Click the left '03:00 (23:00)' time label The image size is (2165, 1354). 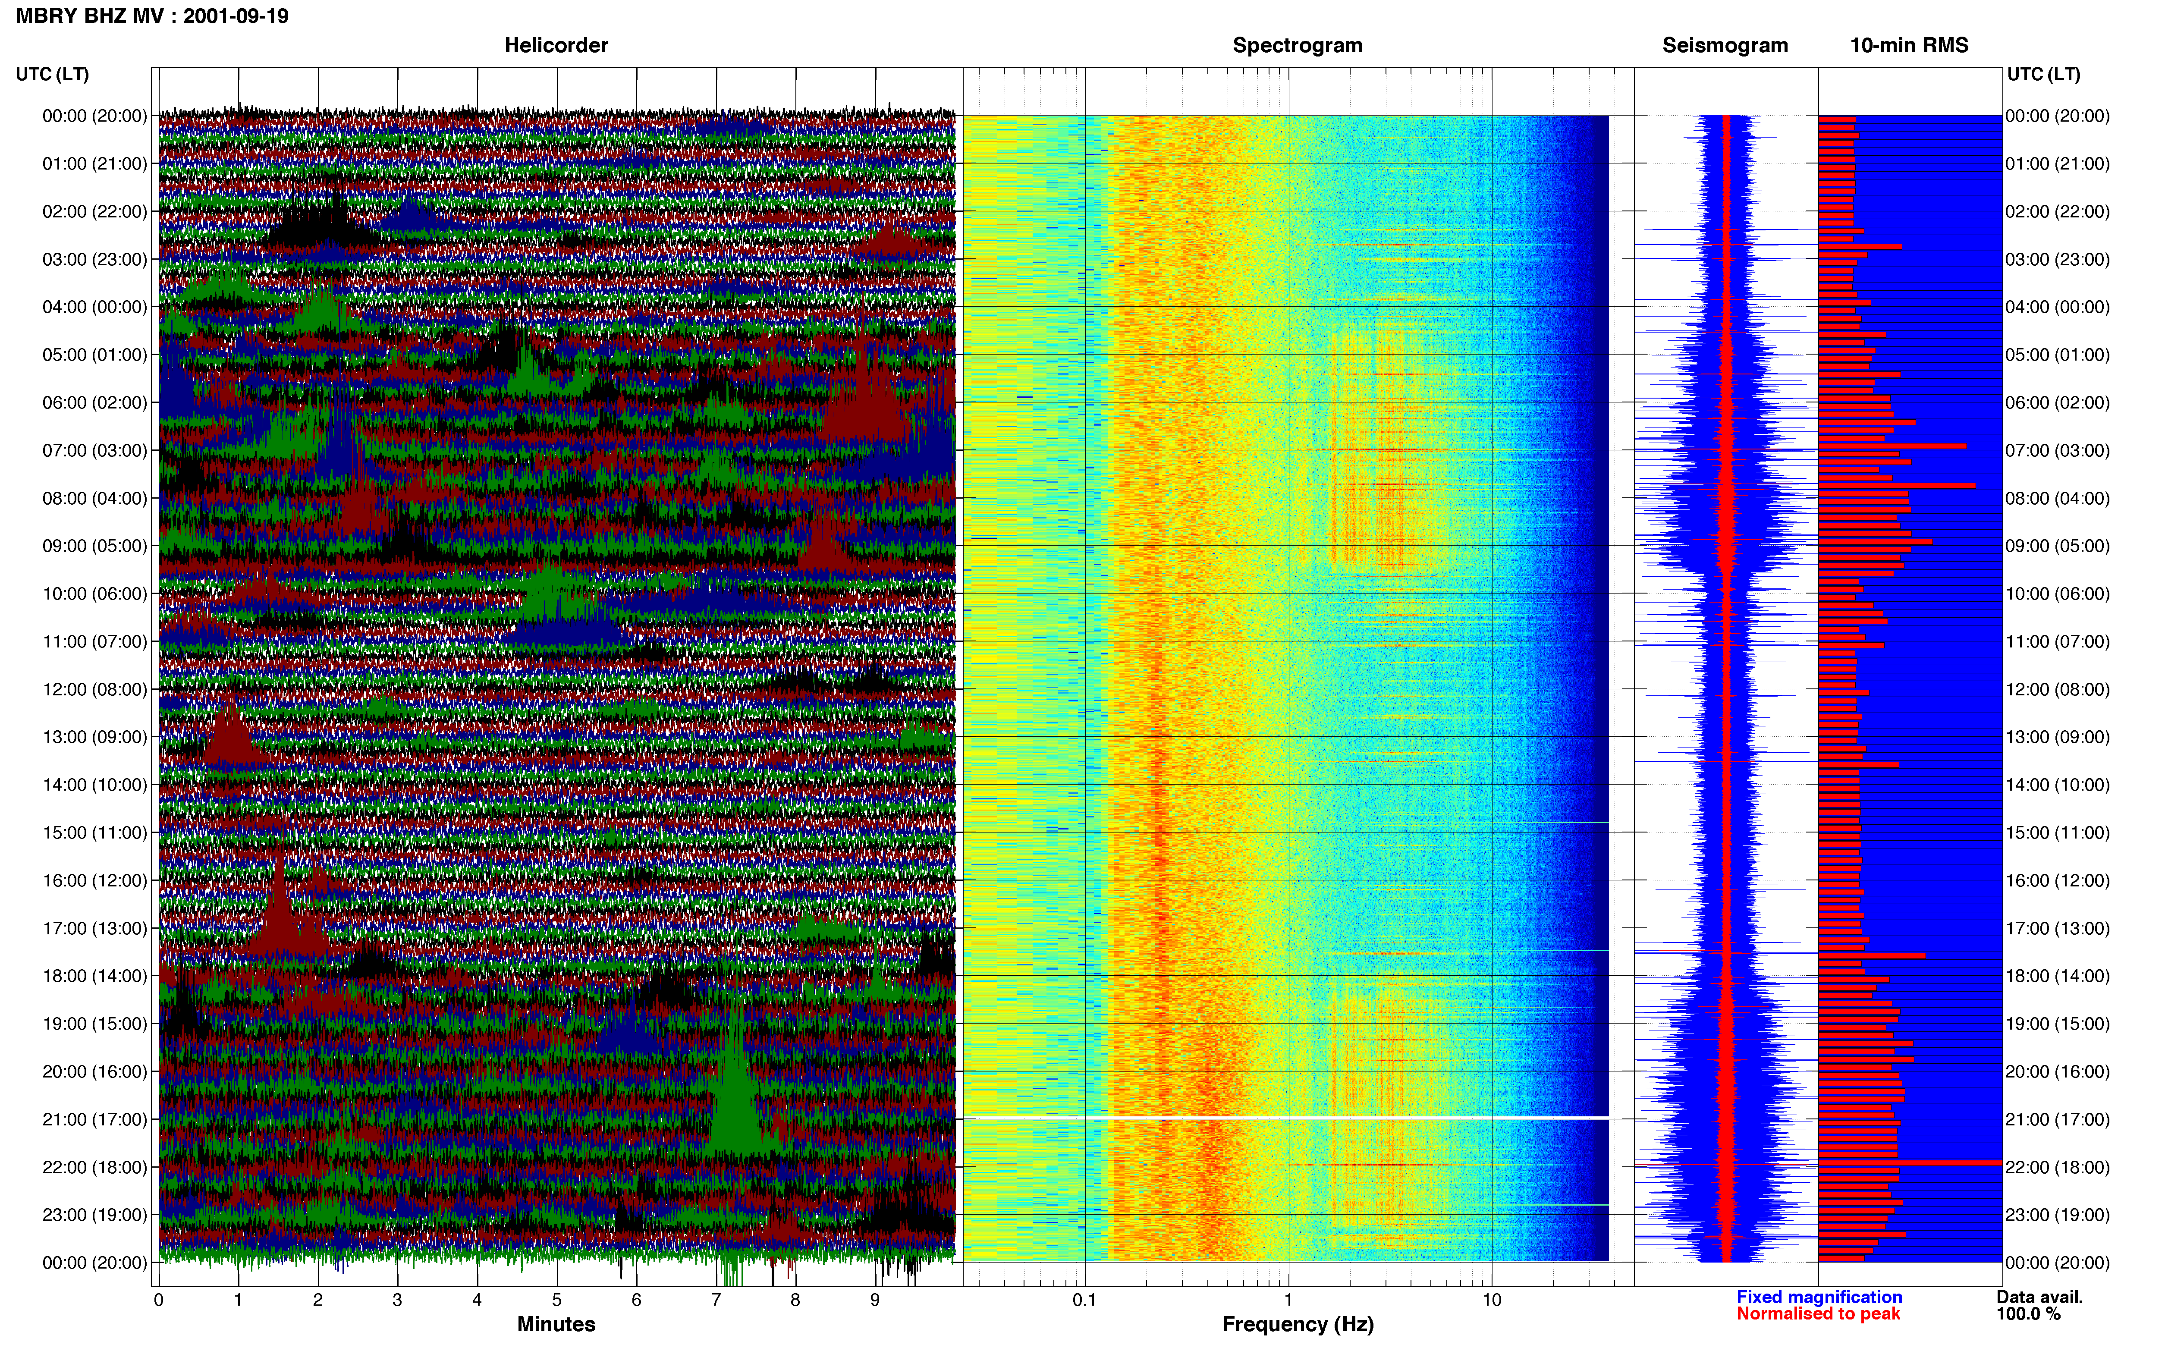[95, 260]
